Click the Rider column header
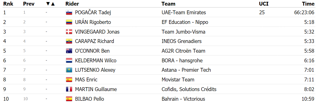317x103 pixels. 72,4
